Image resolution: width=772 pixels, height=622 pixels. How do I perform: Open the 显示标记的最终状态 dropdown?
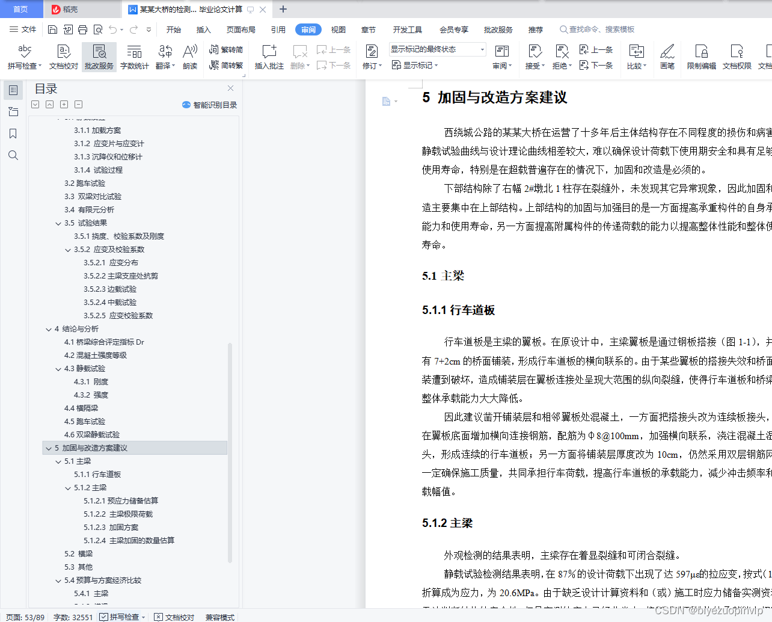(437, 49)
